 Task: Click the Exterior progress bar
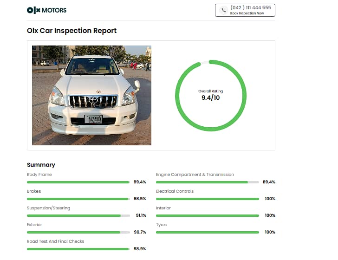click(x=78, y=232)
